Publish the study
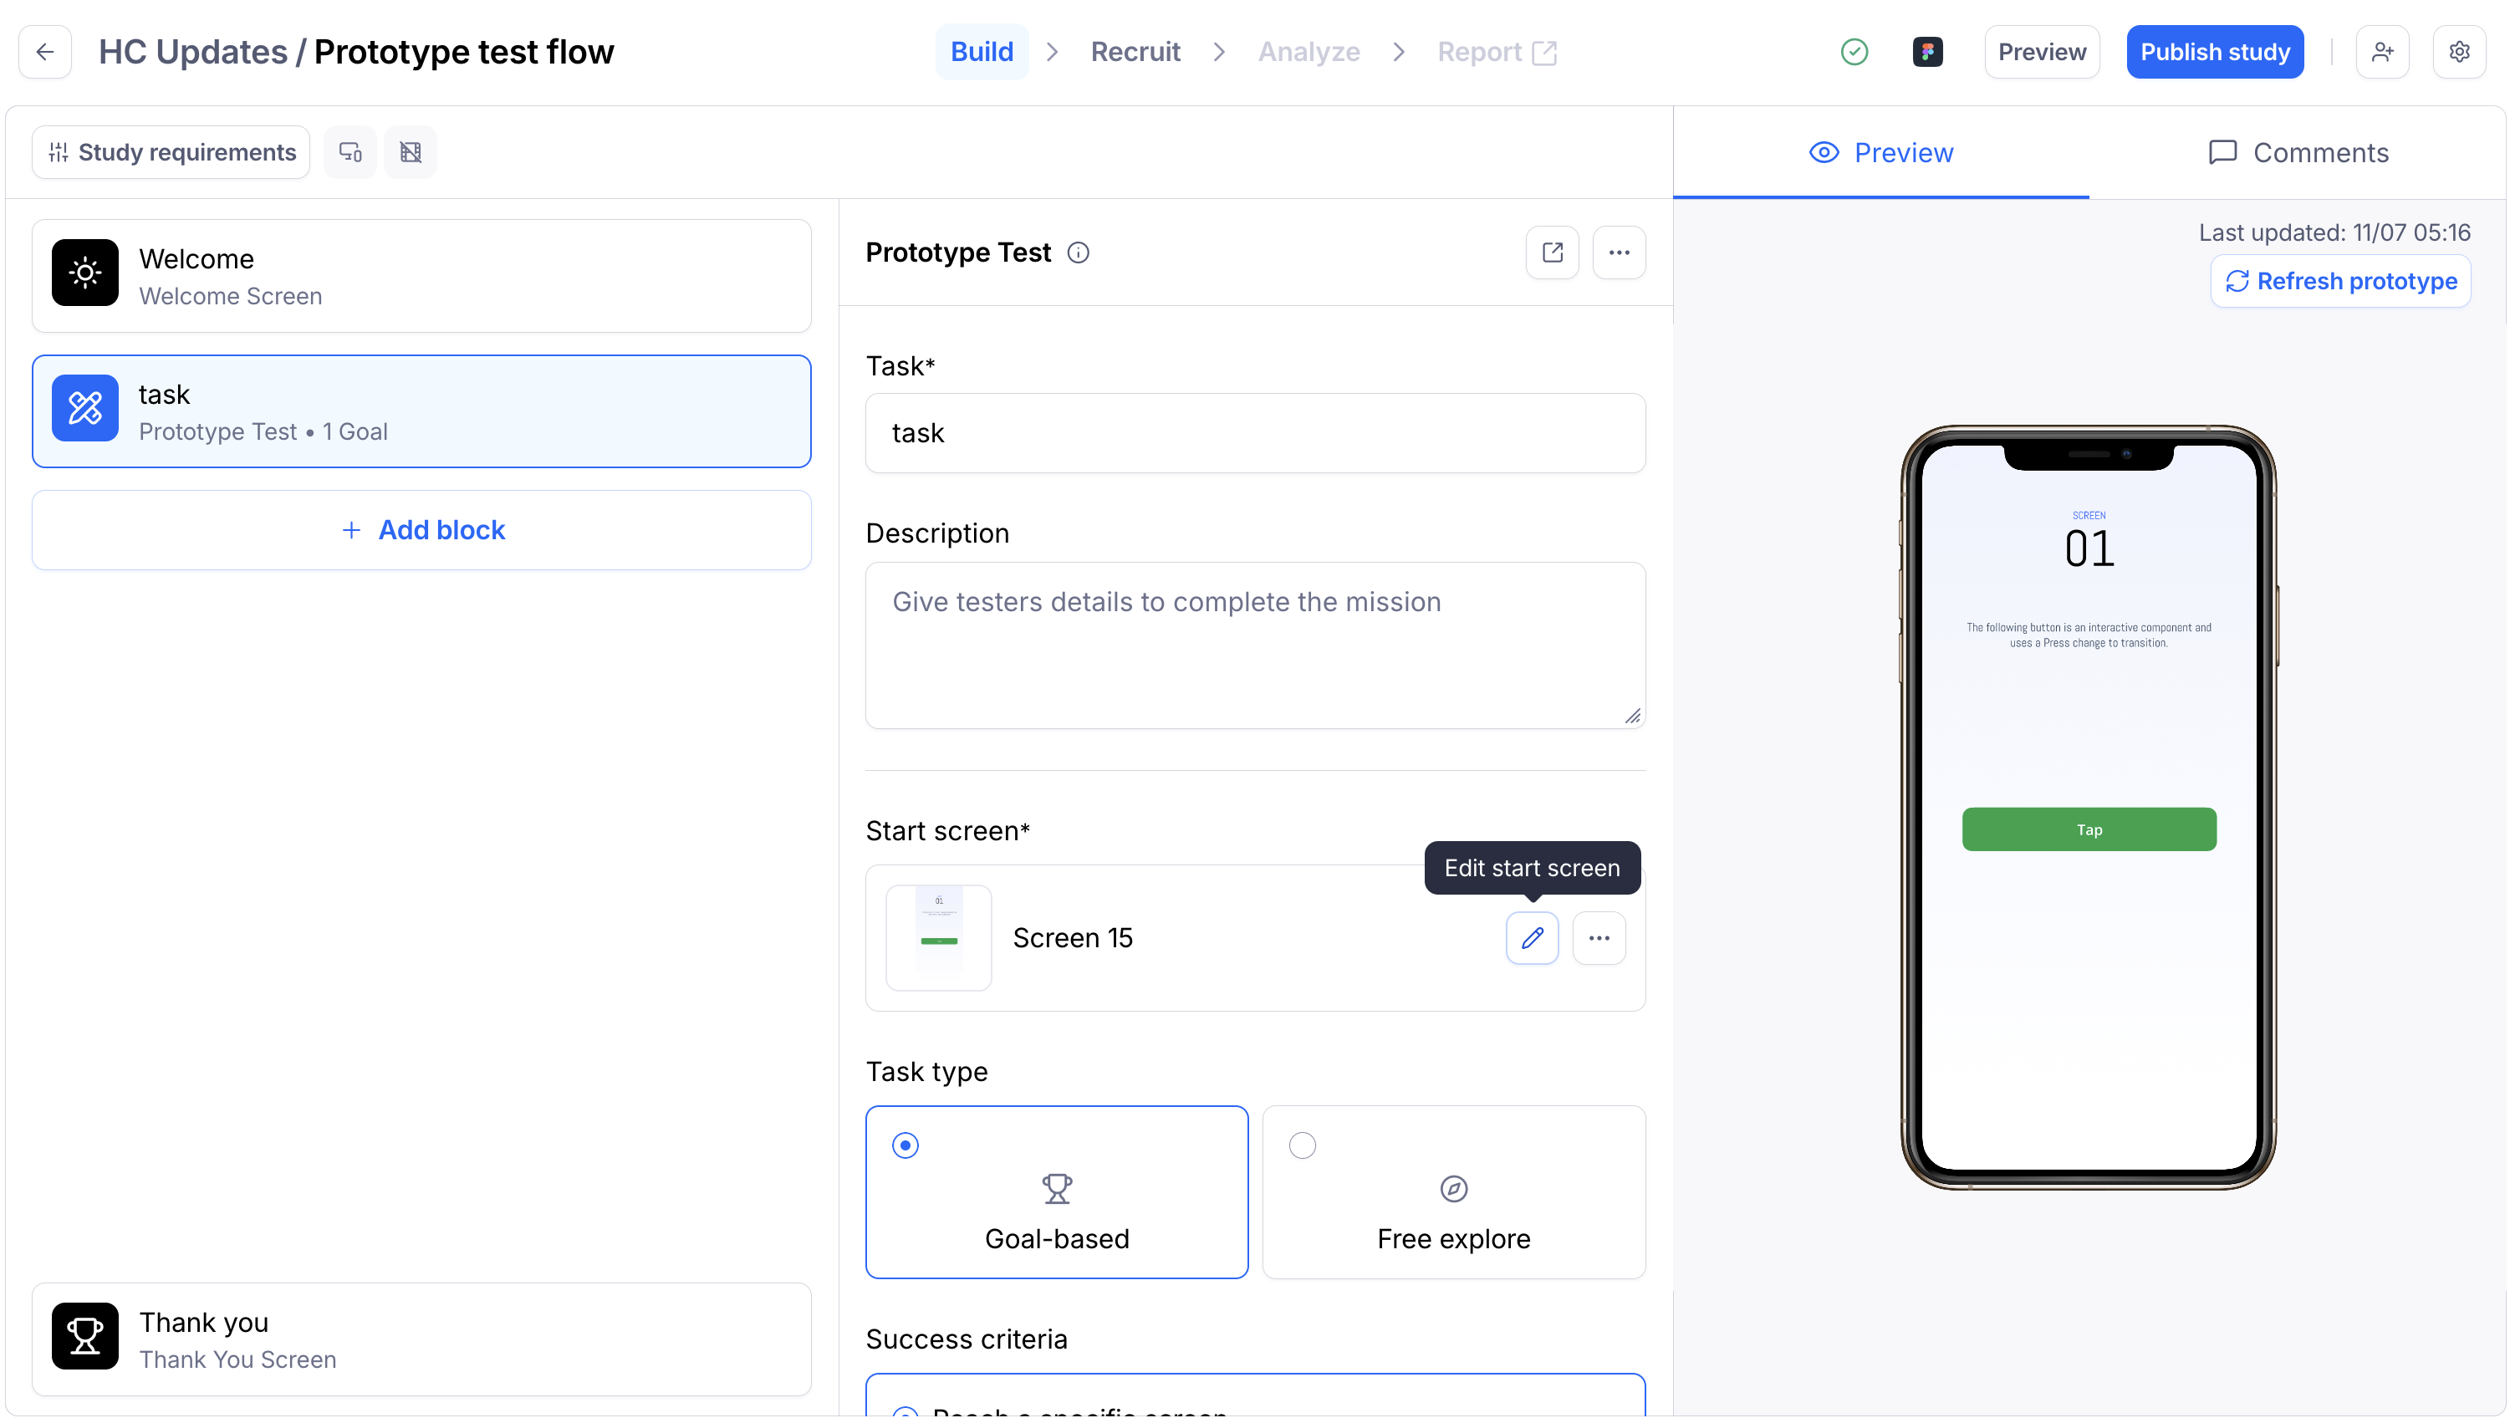 (2215, 52)
